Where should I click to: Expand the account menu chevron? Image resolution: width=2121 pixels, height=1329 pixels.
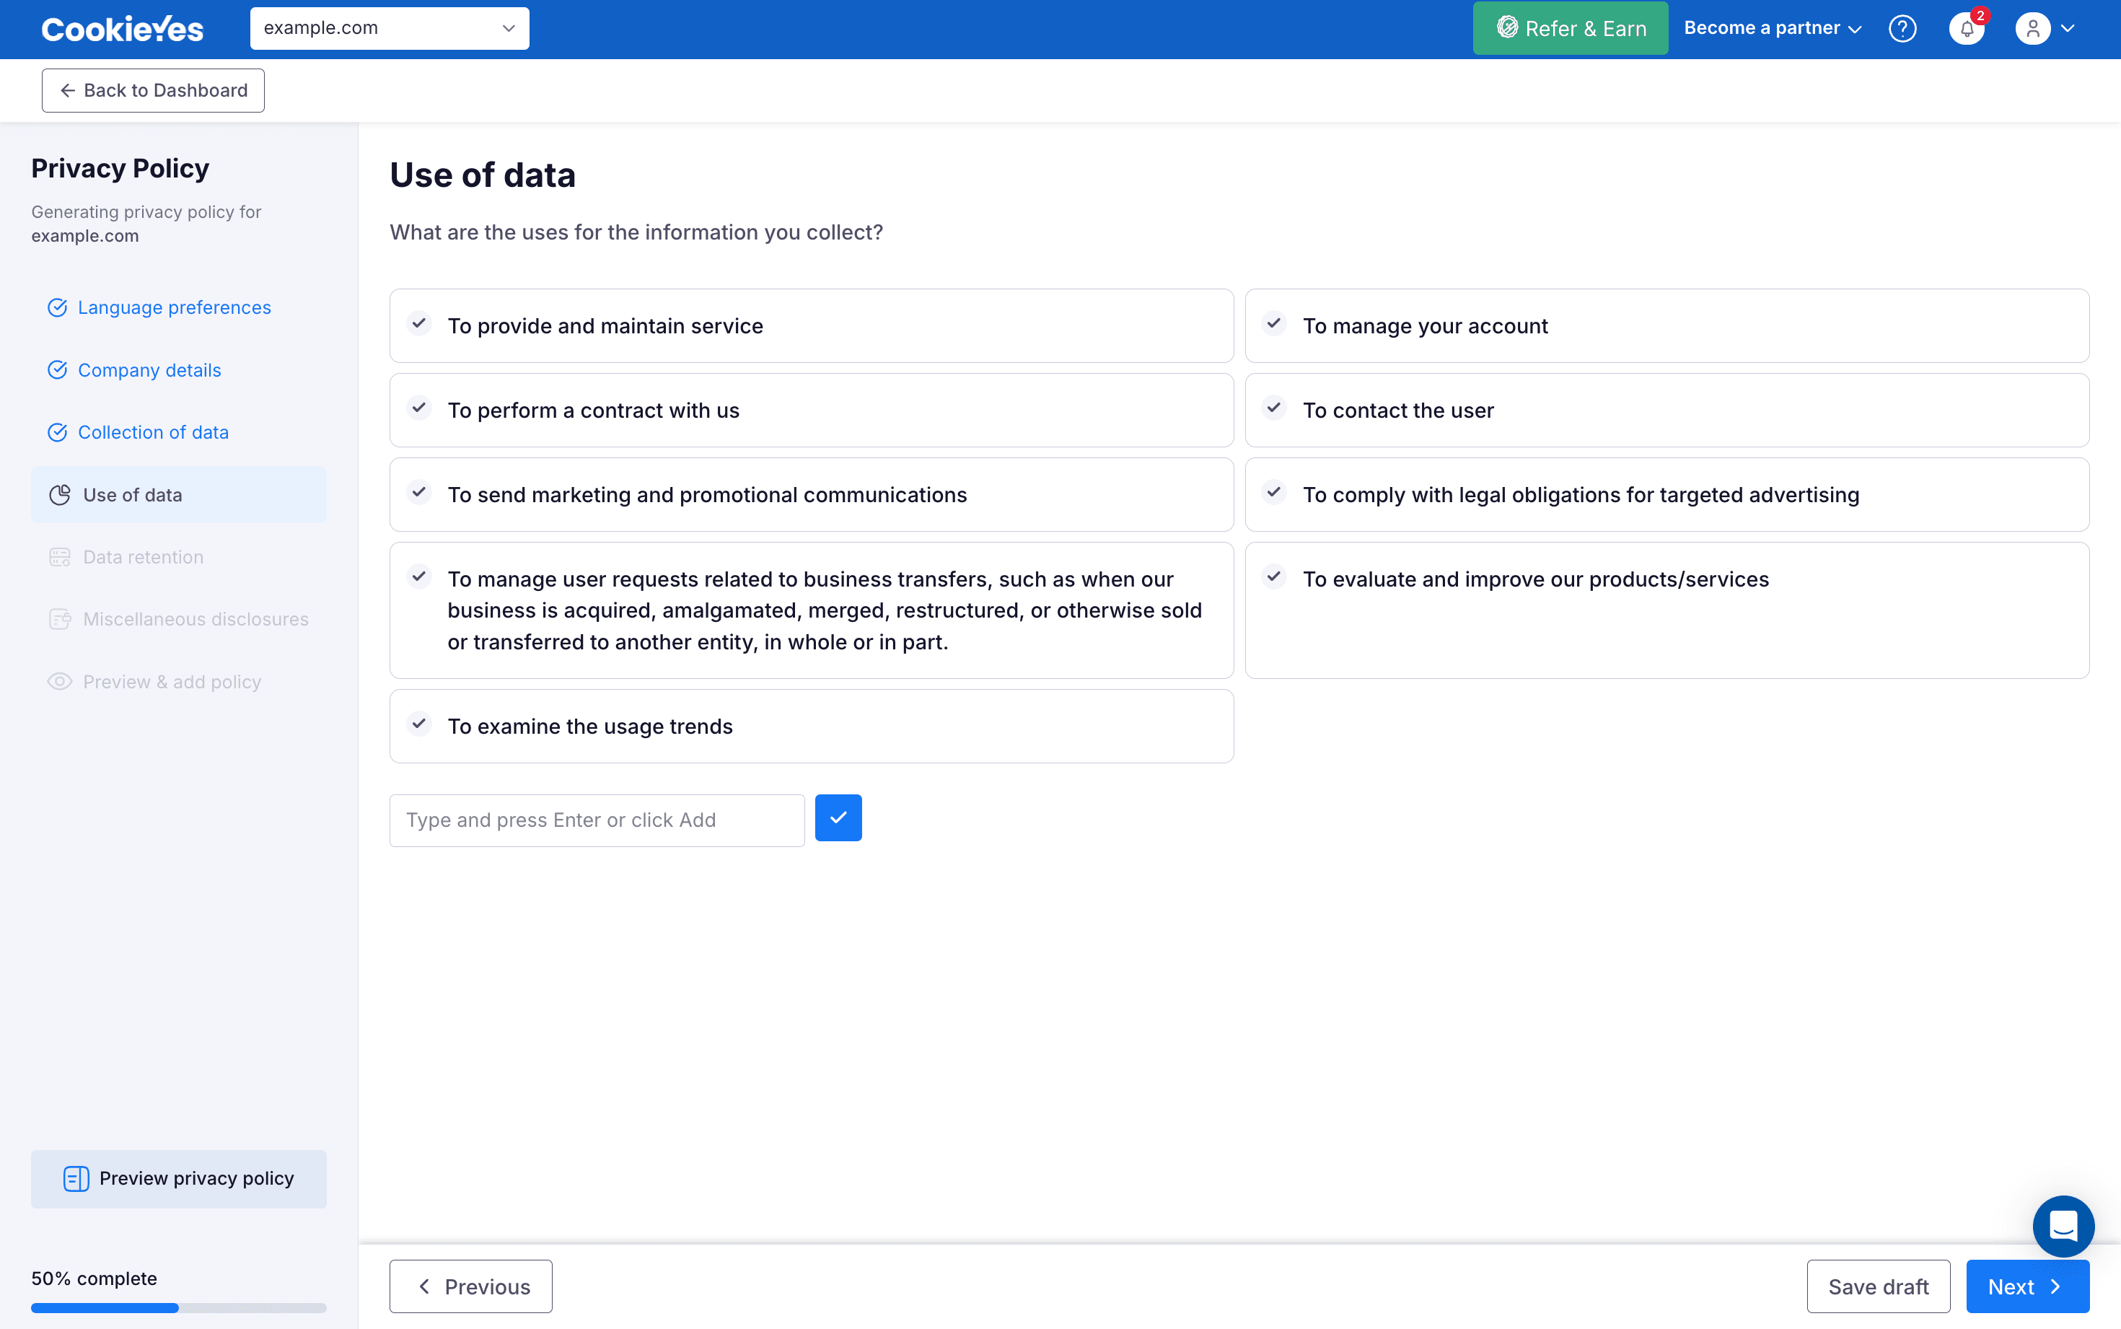2068,29
